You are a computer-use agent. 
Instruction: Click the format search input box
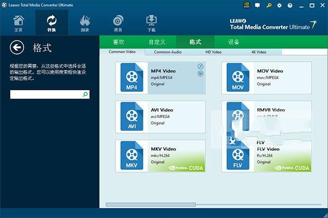tap(50, 95)
